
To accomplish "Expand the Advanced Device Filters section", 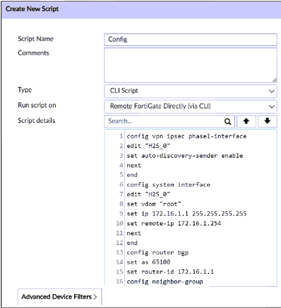I will point(59,297).
